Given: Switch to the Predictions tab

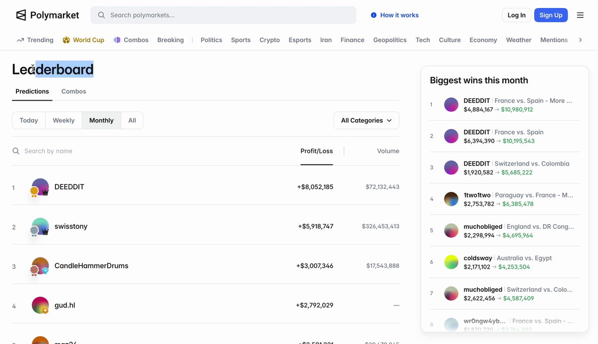Looking at the screenshot, I should (32, 92).
